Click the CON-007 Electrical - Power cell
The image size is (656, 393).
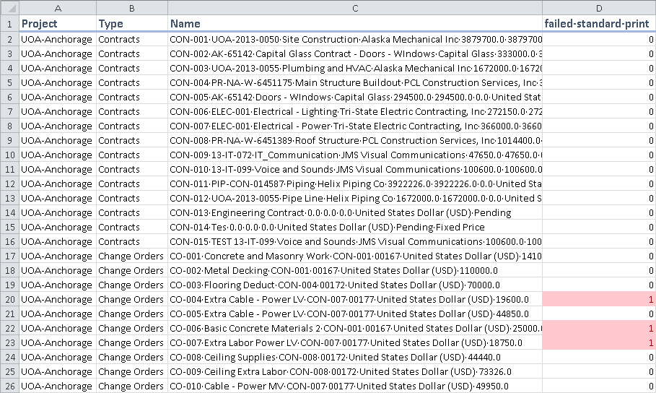[355, 126]
